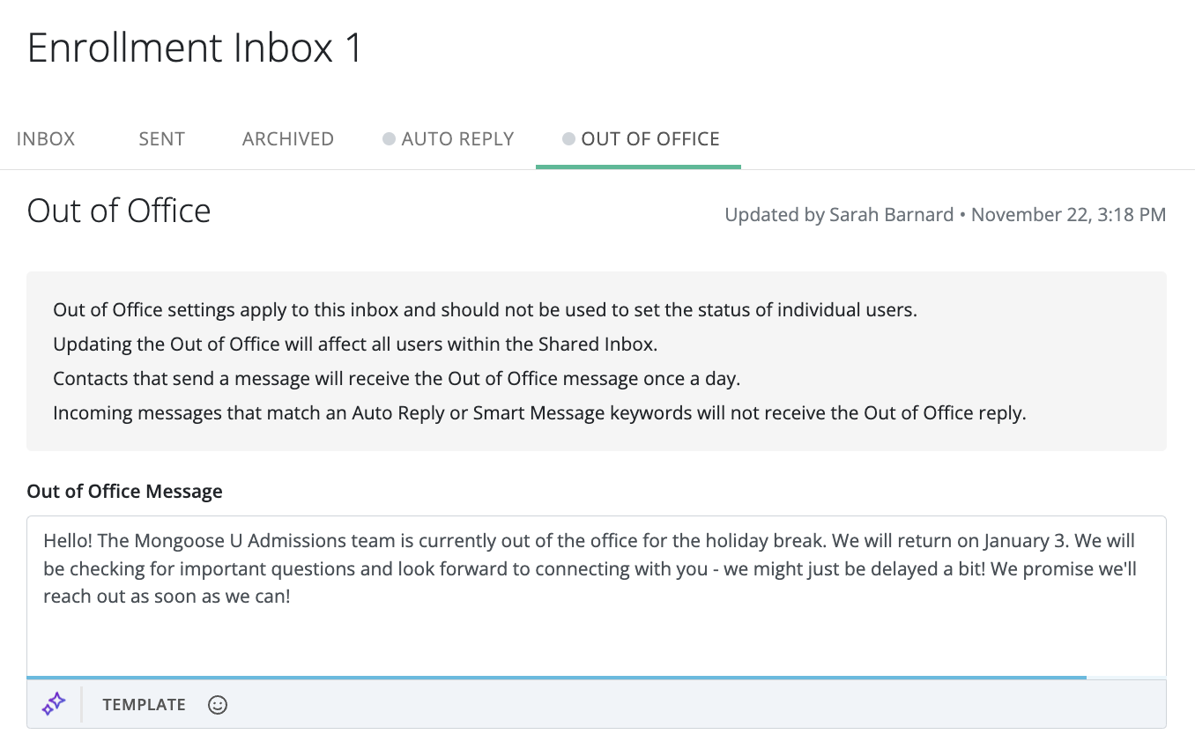Image resolution: width=1195 pixels, height=749 pixels.
Task: Go to the Archived tab
Action: pyautogui.click(x=288, y=139)
